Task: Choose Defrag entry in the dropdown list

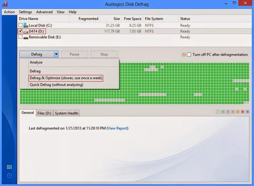Action: click(35, 71)
